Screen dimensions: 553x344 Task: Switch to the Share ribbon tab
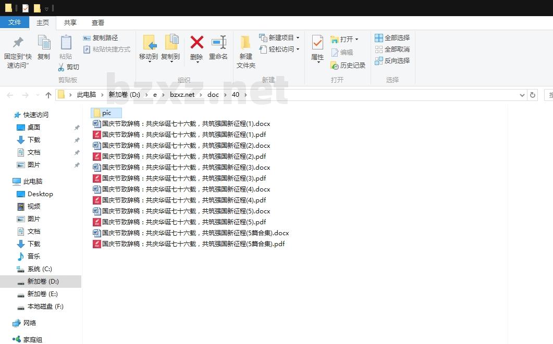point(70,22)
